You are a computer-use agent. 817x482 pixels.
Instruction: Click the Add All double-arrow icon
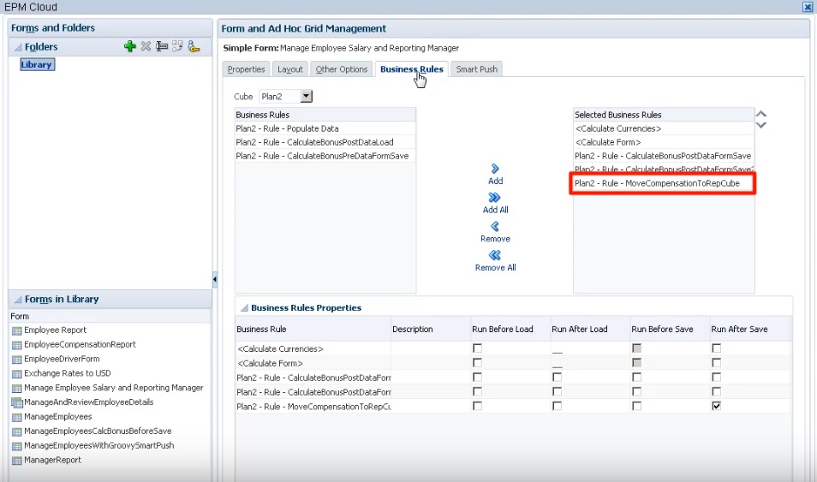click(494, 198)
